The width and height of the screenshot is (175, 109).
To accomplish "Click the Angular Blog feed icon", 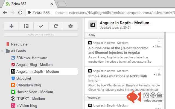I will 13,65.
